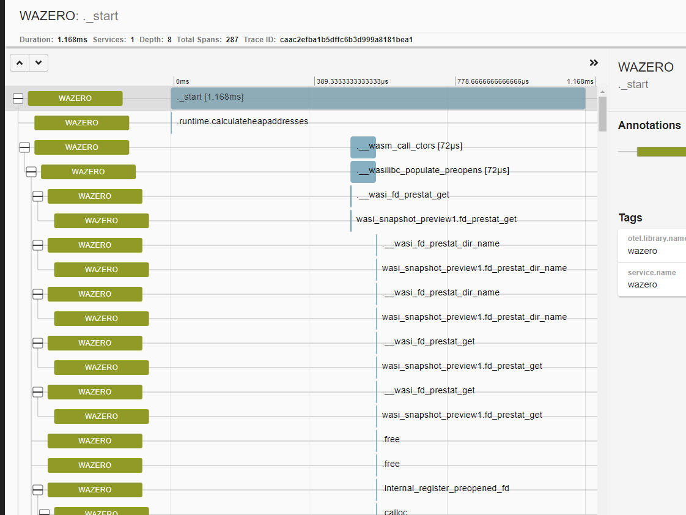686x515 pixels.
Task: Select the .calloc span label
Action: point(394,512)
